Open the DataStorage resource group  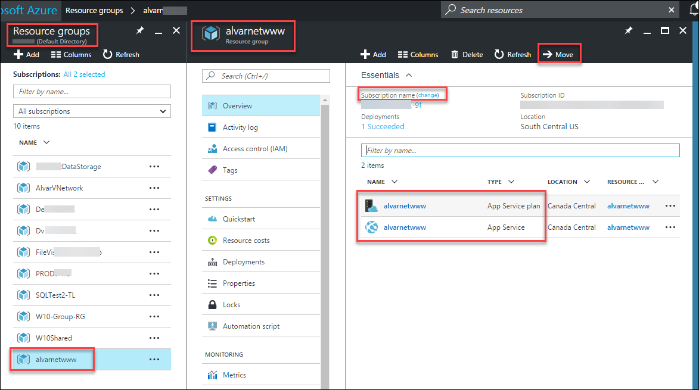[x=68, y=167]
